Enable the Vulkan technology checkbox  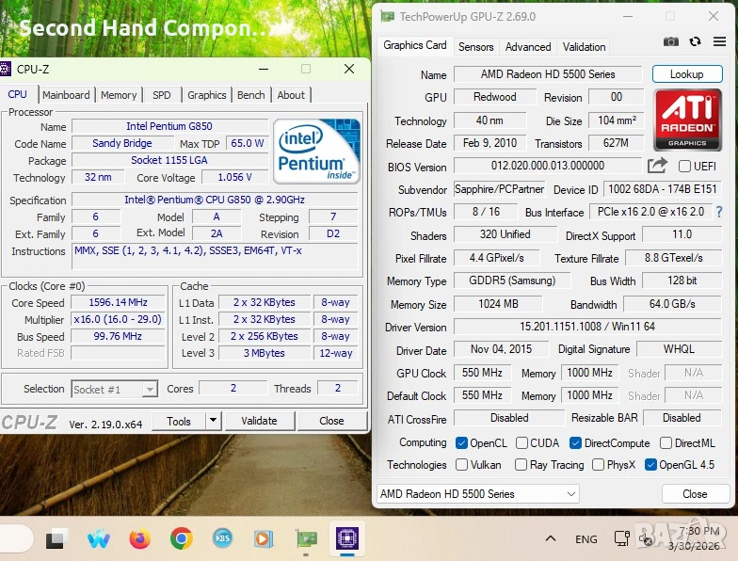click(461, 465)
